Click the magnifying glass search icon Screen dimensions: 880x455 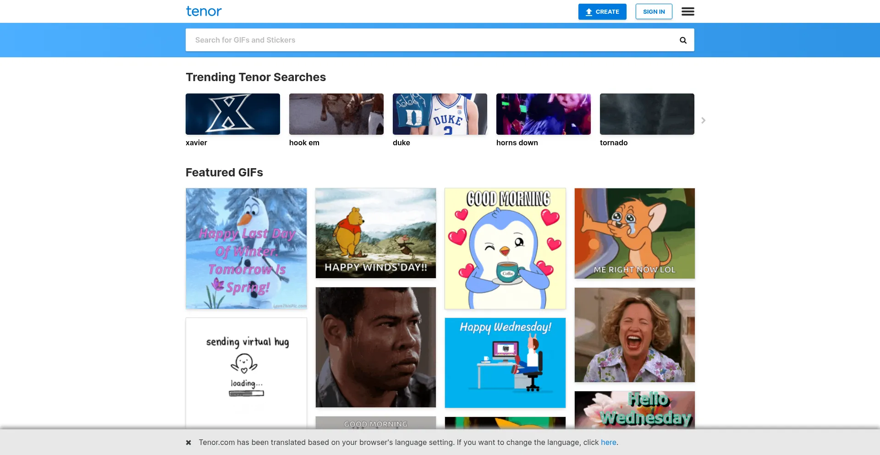(683, 40)
